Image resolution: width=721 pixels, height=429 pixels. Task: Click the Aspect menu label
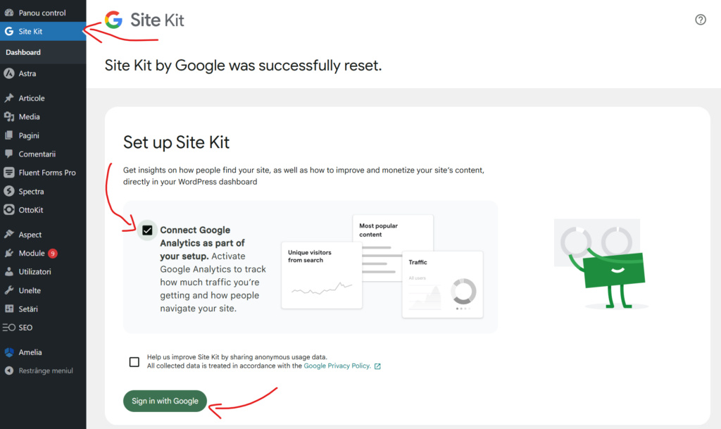point(30,235)
